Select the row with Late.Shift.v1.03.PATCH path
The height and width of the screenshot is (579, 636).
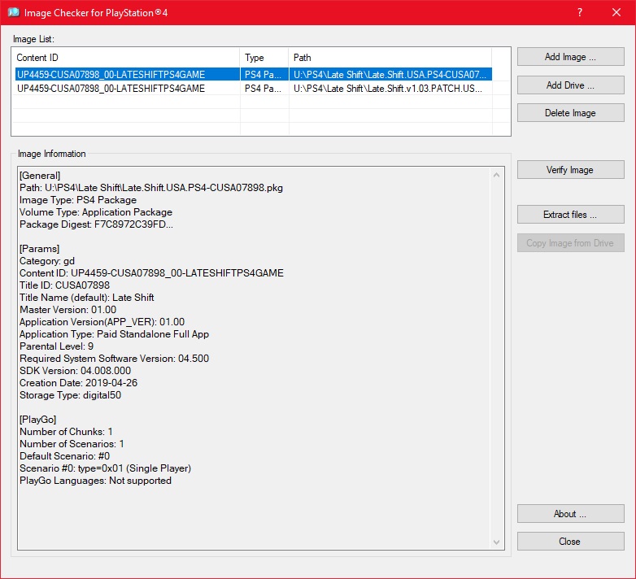254,89
